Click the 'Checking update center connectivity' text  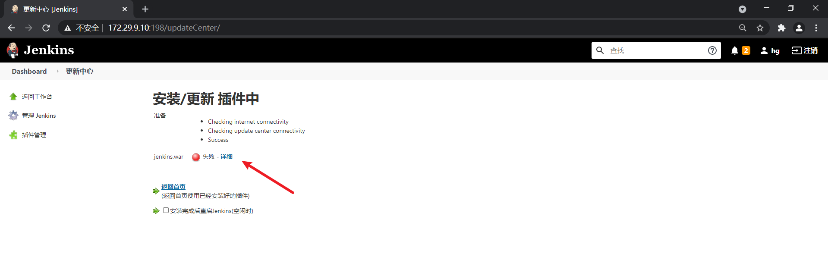point(256,131)
